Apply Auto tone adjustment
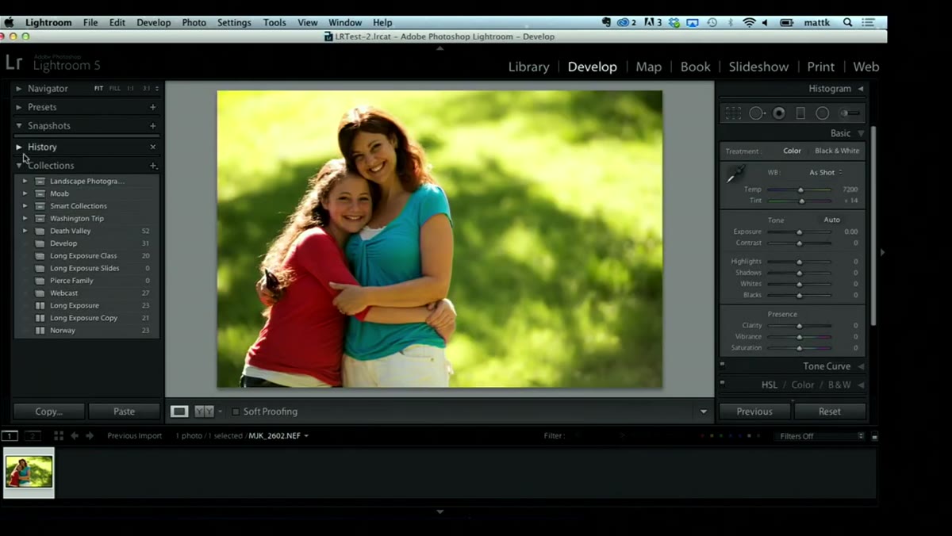The height and width of the screenshot is (536, 952). click(831, 220)
